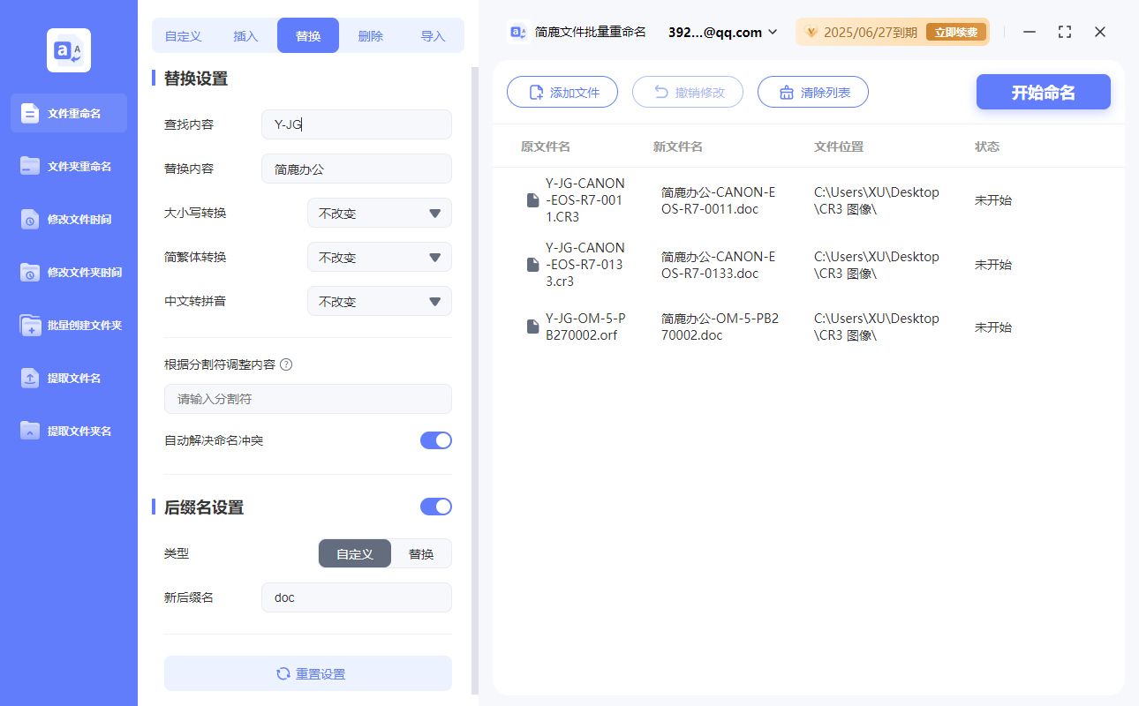This screenshot has height=706, width=1139.
Task: Open the 提取文件夹名 tool
Action: tap(68, 431)
